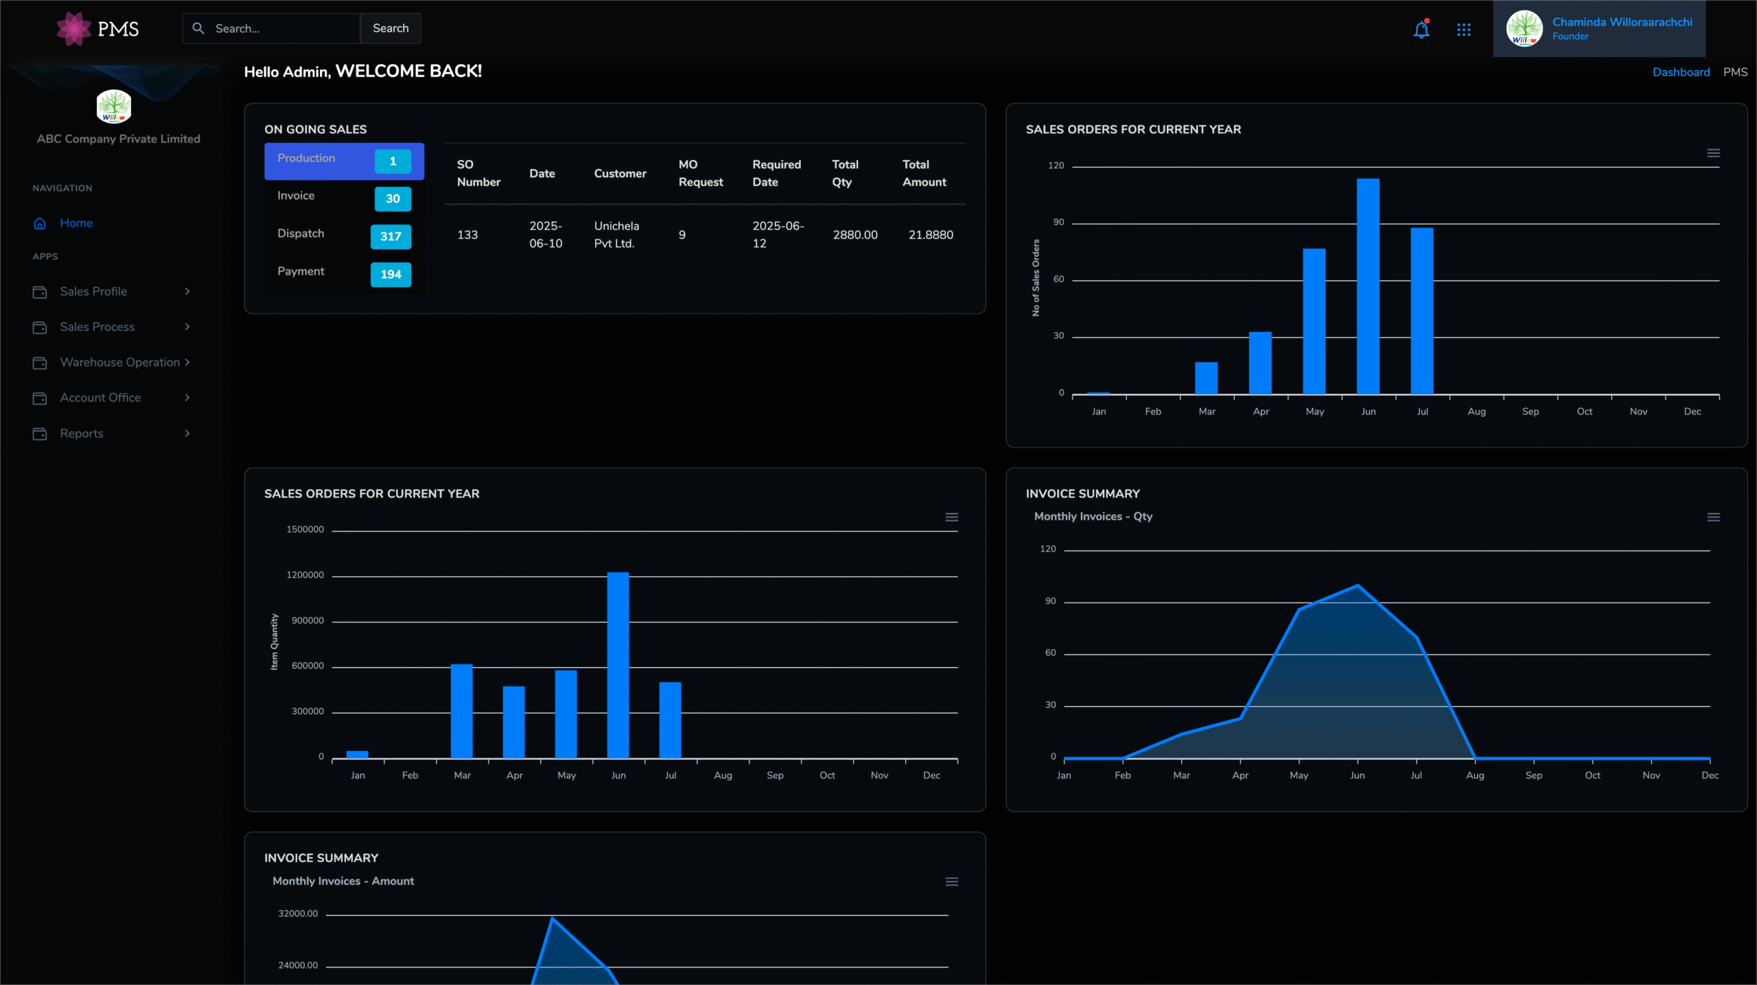Open the apps grid menu
The image size is (1757, 985).
pyautogui.click(x=1464, y=30)
